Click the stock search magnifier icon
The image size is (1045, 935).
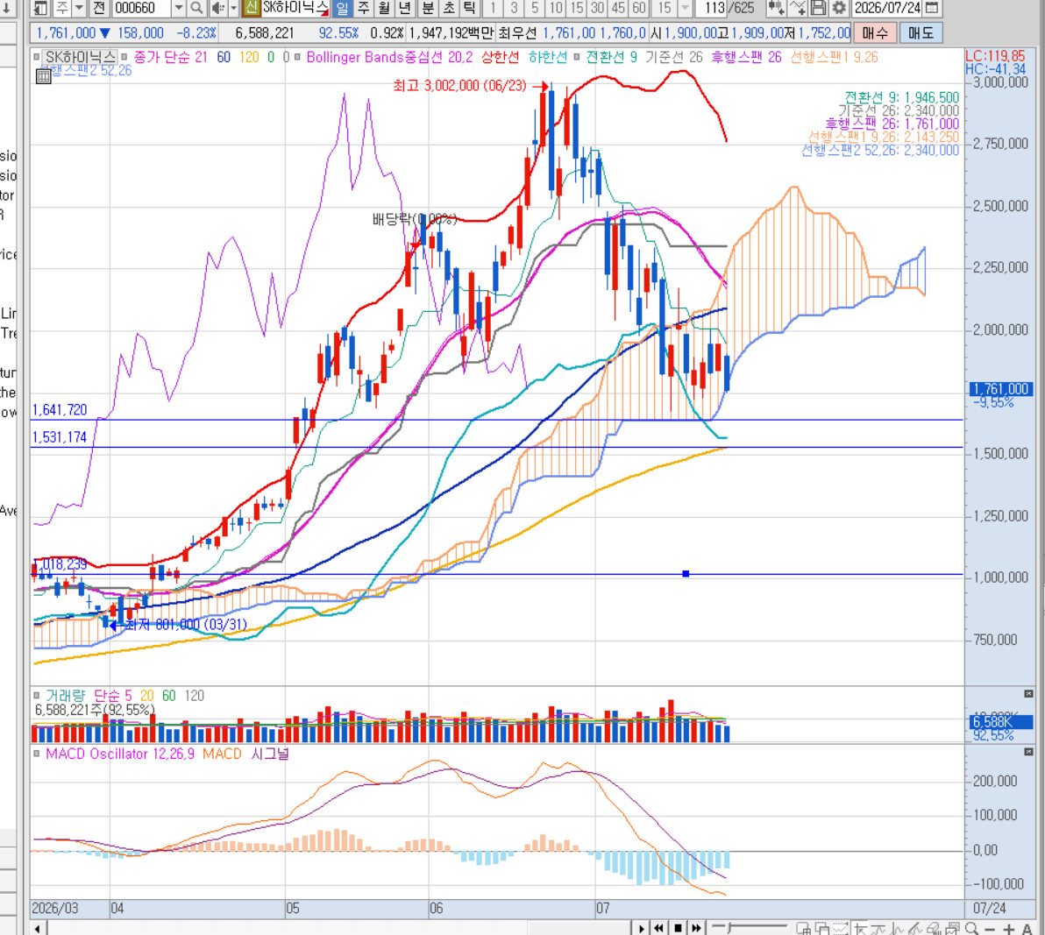196,8
